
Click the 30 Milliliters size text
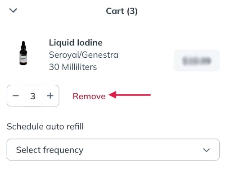pyautogui.click(x=73, y=67)
